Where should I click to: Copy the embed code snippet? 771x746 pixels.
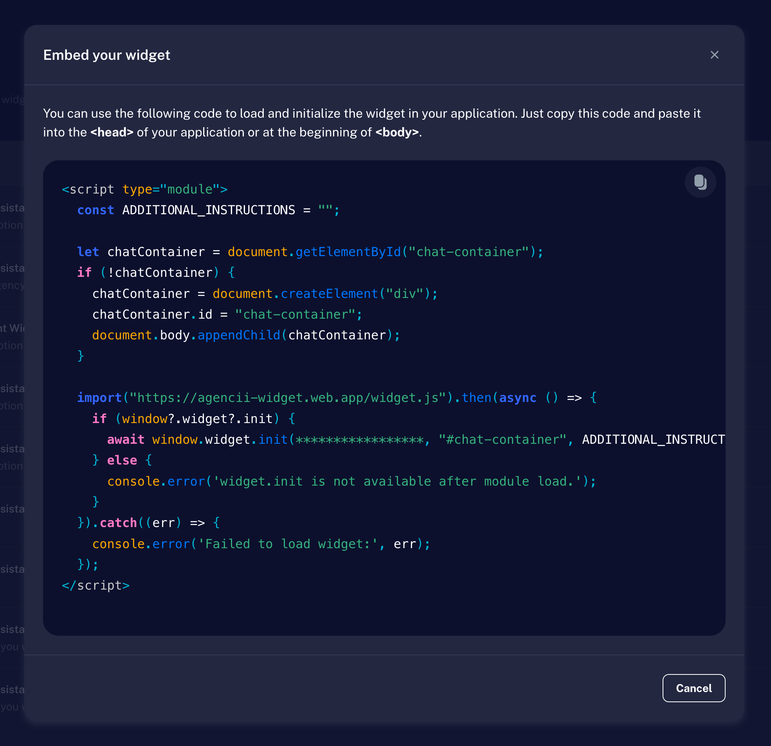(700, 182)
